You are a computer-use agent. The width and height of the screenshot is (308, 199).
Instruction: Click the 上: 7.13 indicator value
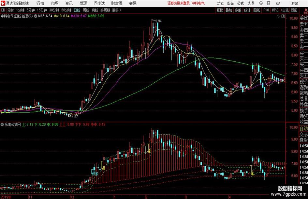coord(27,124)
